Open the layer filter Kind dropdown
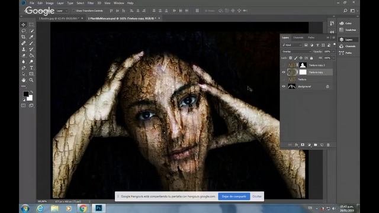The width and height of the screenshot is (379, 213). coord(292,45)
